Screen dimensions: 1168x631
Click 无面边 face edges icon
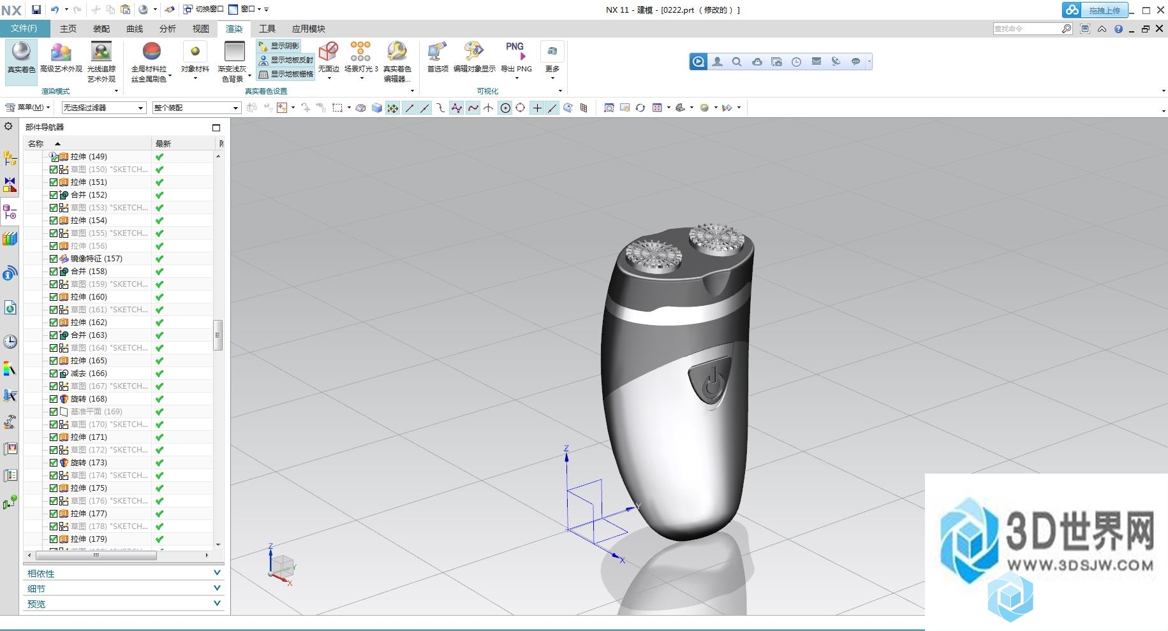(329, 52)
